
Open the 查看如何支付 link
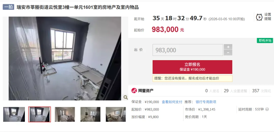(x=172, y=102)
